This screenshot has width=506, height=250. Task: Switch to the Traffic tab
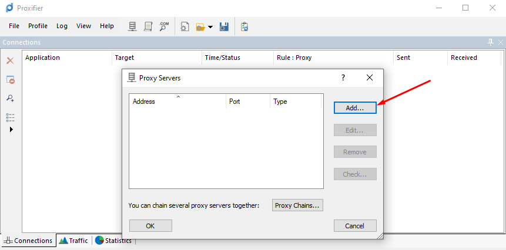tap(73, 241)
